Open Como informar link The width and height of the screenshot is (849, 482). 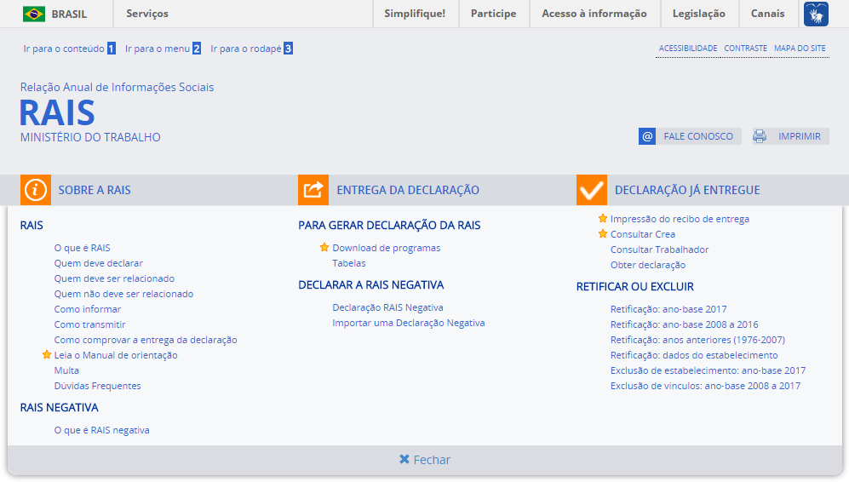coord(87,309)
